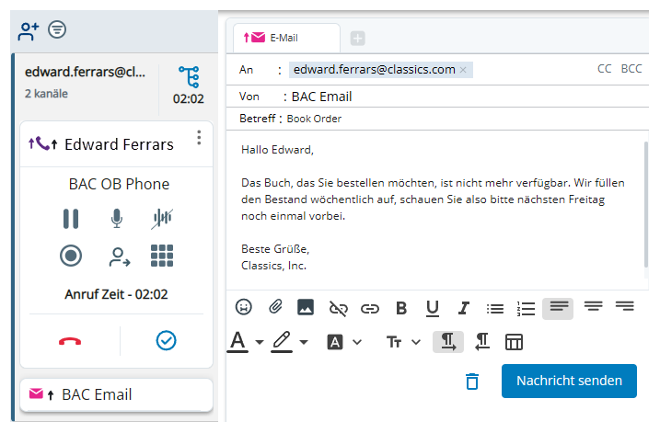Click the BCC link
Viewport: 660px width, 433px height.
pyautogui.click(x=631, y=69)
